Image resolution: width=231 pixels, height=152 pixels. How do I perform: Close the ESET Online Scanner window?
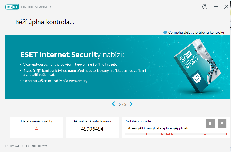226,7
